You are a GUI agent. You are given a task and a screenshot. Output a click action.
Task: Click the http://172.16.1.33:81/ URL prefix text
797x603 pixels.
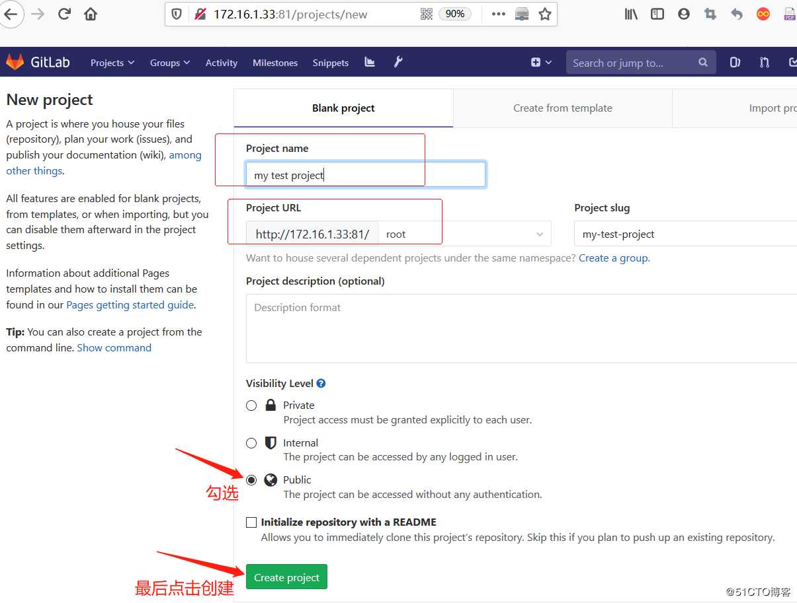point(312,234)
